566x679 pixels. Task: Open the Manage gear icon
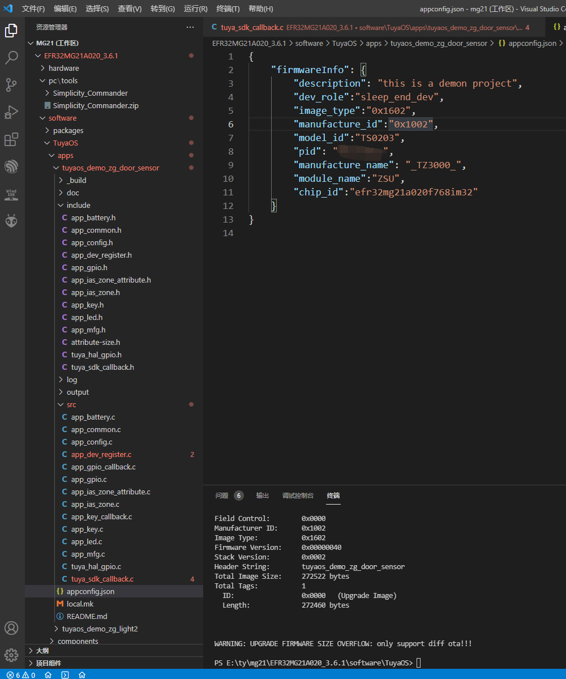click(x=11, y=655)
